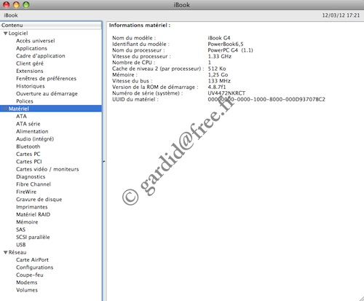Collapse the Matériel disclosure triangle
The height and width of the screenshot is (301, 364).
[x=6, y=109]
